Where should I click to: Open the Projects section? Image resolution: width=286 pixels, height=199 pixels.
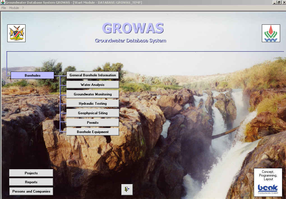pyautogui.click(x=31, y=173)
